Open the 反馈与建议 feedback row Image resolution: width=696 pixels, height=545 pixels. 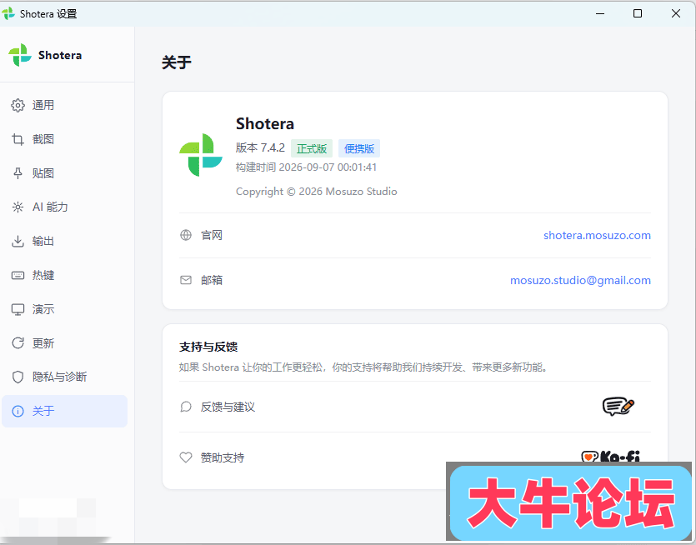(x=415, y=407)
